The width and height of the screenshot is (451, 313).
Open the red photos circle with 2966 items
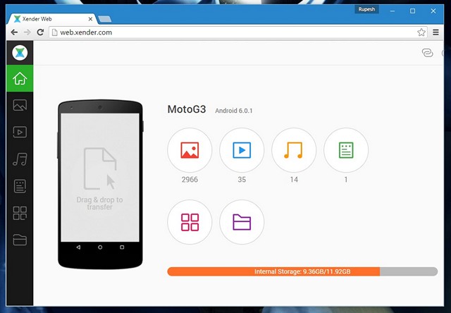(190, 150)
